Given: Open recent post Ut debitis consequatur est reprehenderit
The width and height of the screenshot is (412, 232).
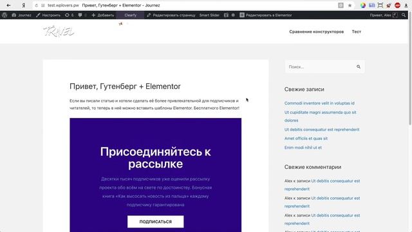Looking at the screenshot, I should coord(322,130).
